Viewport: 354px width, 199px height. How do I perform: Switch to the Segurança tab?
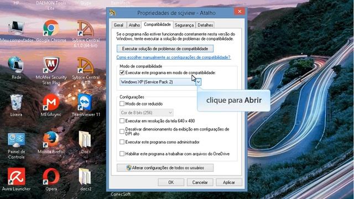184,25
